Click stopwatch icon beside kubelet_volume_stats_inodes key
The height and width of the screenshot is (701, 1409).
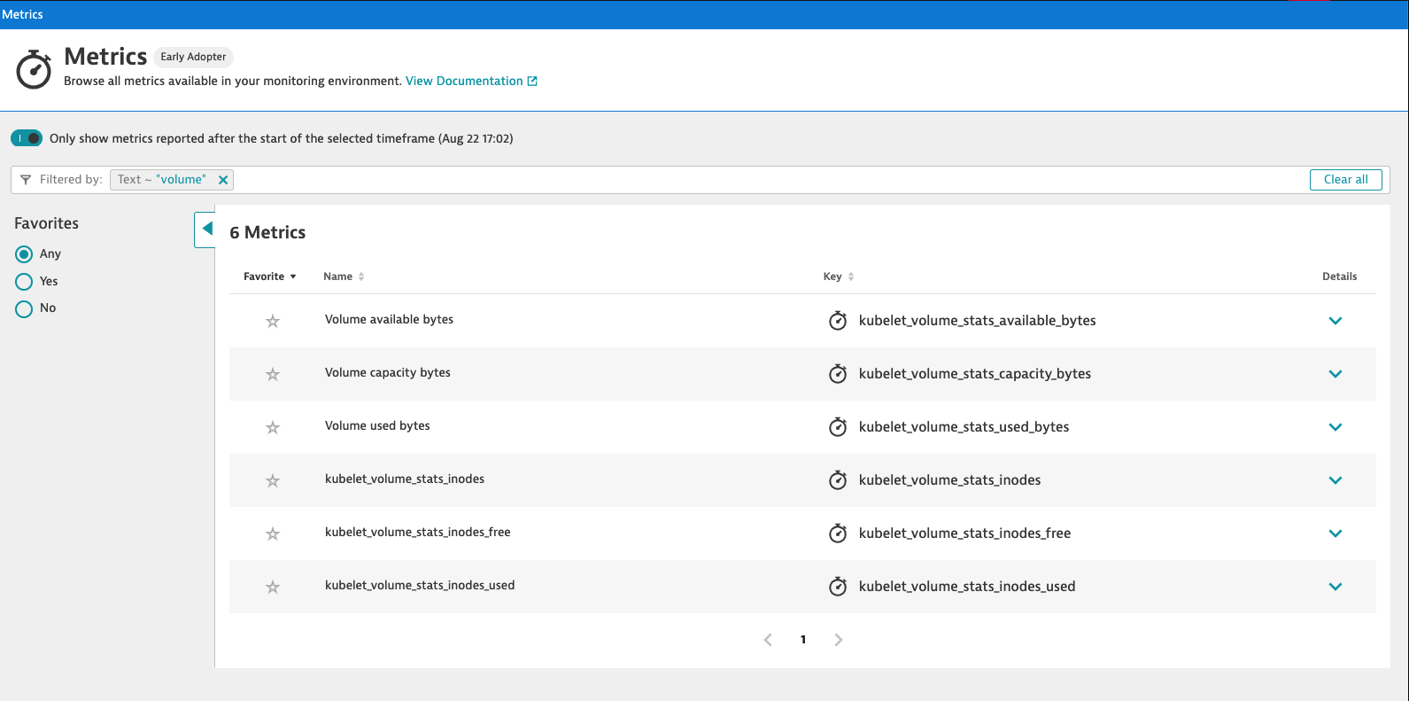[x=838, y=479]
